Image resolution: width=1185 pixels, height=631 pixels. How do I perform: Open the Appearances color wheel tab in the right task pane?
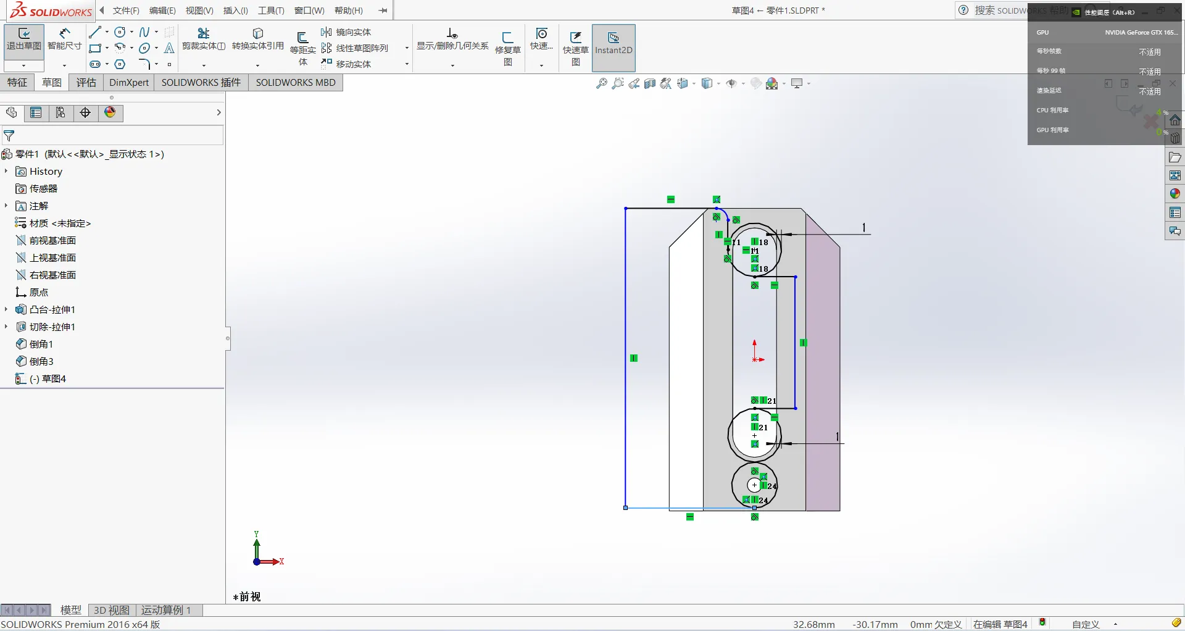(1175, 194)
